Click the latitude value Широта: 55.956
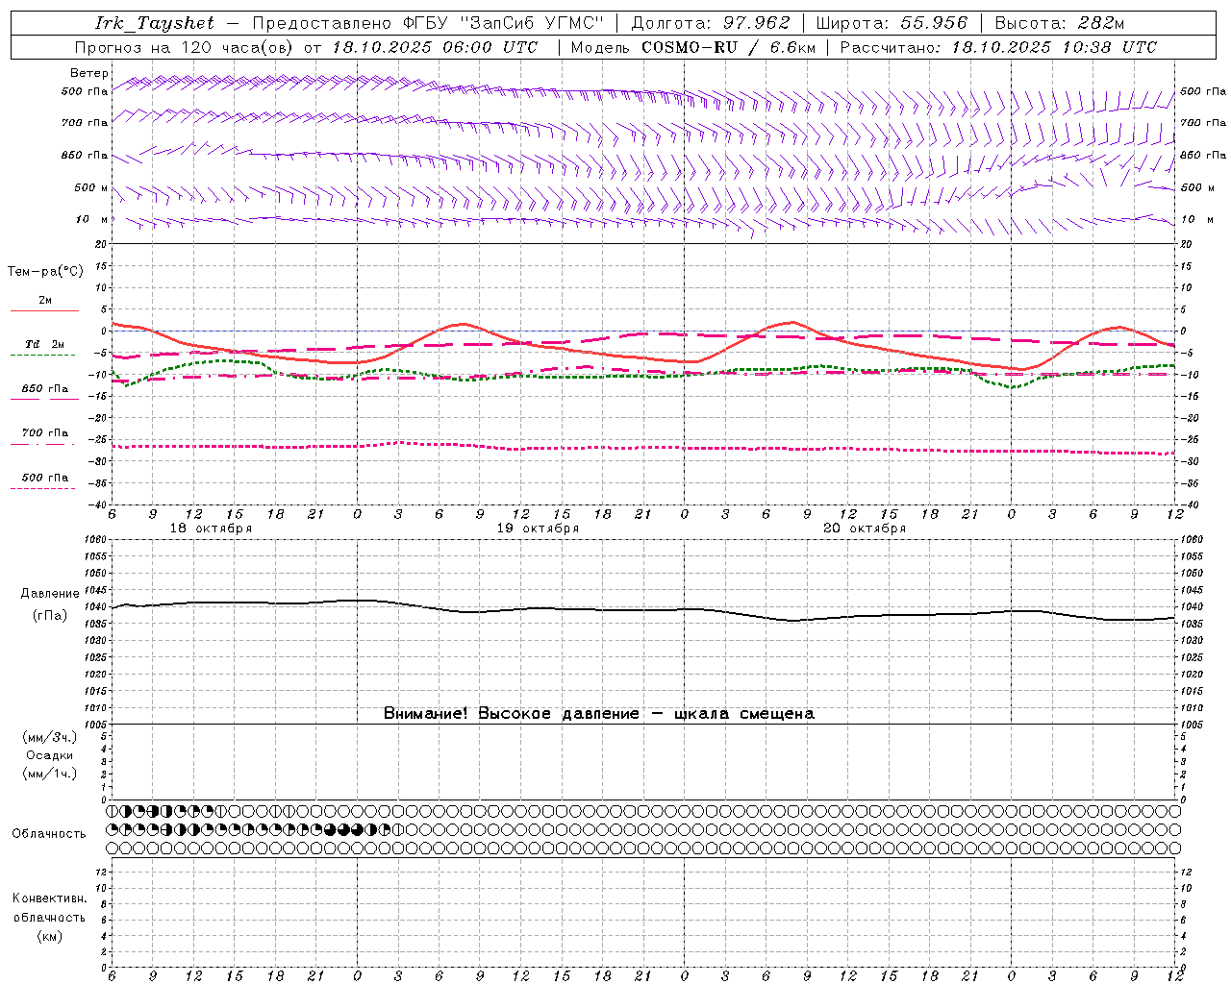Viewport: 1231px width, 984px height. point(891,23)
